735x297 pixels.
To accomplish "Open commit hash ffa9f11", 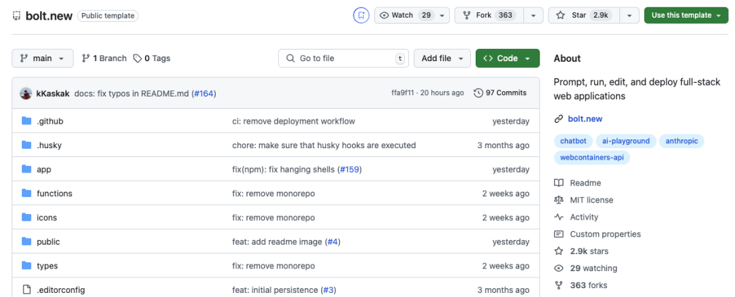I will click(403, 92).
